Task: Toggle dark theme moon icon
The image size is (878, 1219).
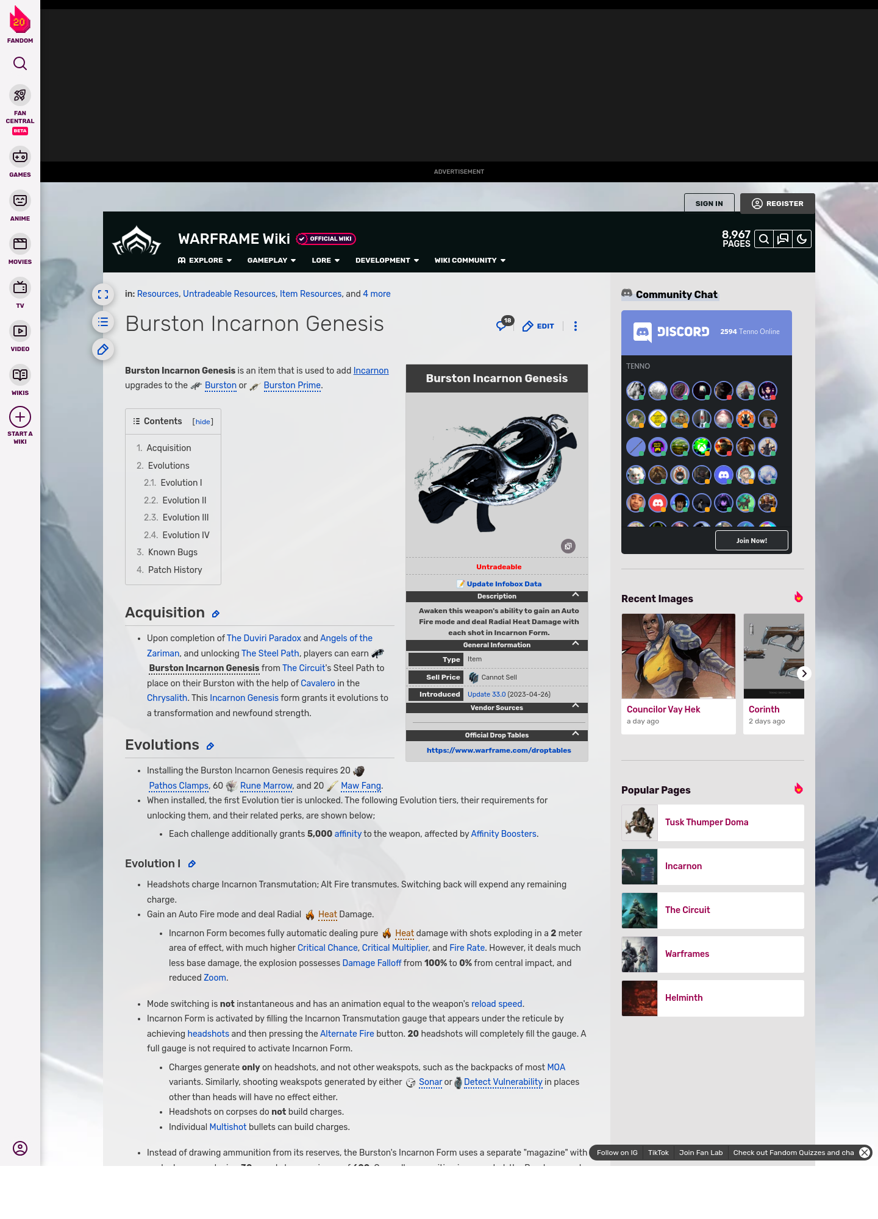Action: click(x=802, y=239)
